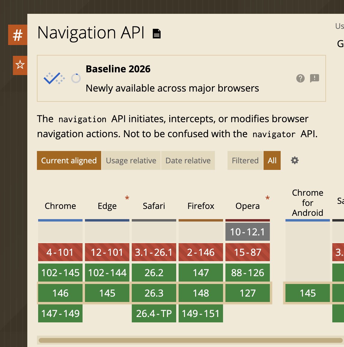
Task: Click the limited availability circle icon
Action: [x=76, y=78]
